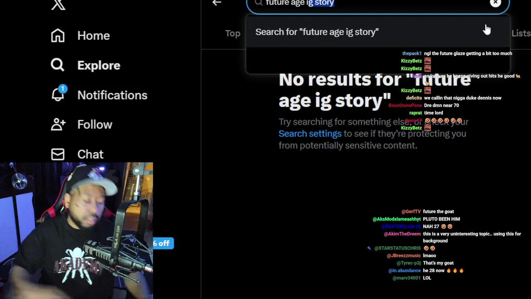Click the Chat envelope icon
Image resolution: width=531 pixels, height=299 pixels.
[x=58, y=154]
